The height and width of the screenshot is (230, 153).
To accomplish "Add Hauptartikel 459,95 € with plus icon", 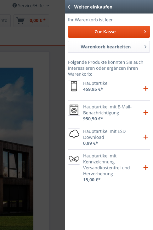I will click(x=146, y=89).
